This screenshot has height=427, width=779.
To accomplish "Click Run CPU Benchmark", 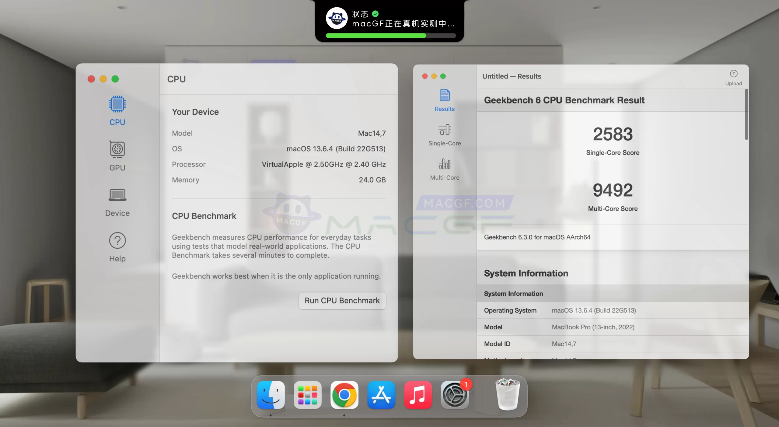I will 342,301.
